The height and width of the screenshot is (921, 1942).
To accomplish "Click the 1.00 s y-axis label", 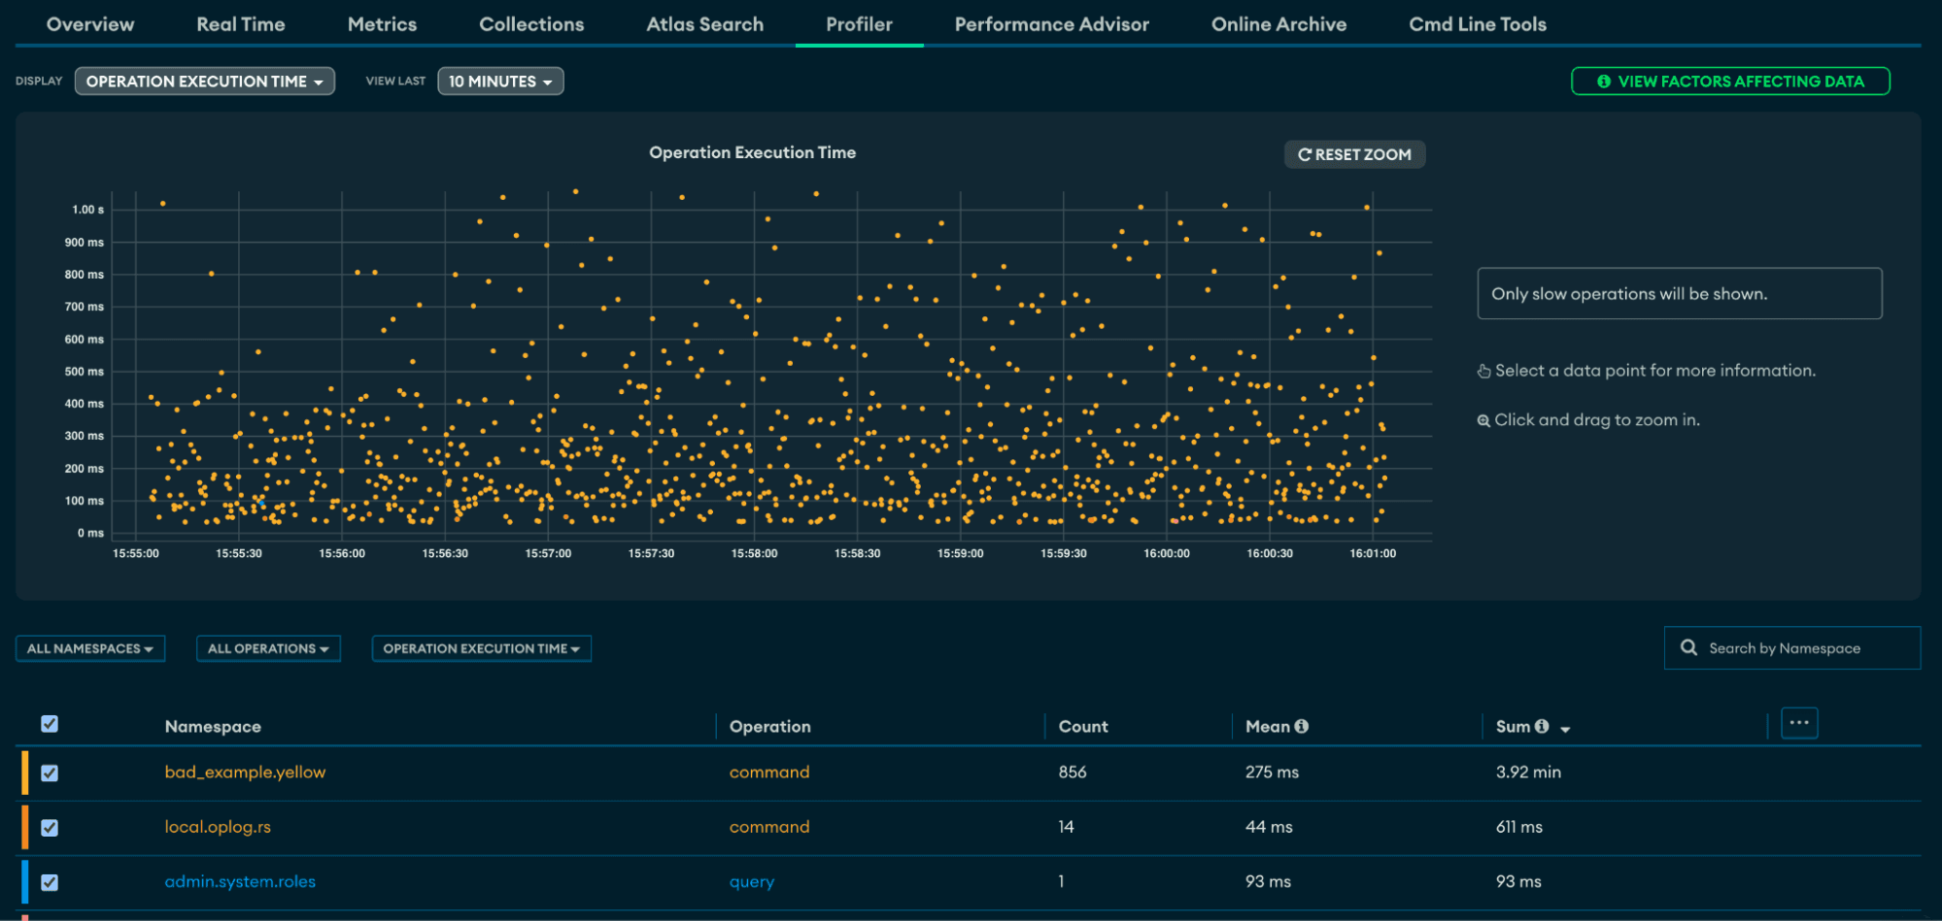I will click(x=87, y=210).
